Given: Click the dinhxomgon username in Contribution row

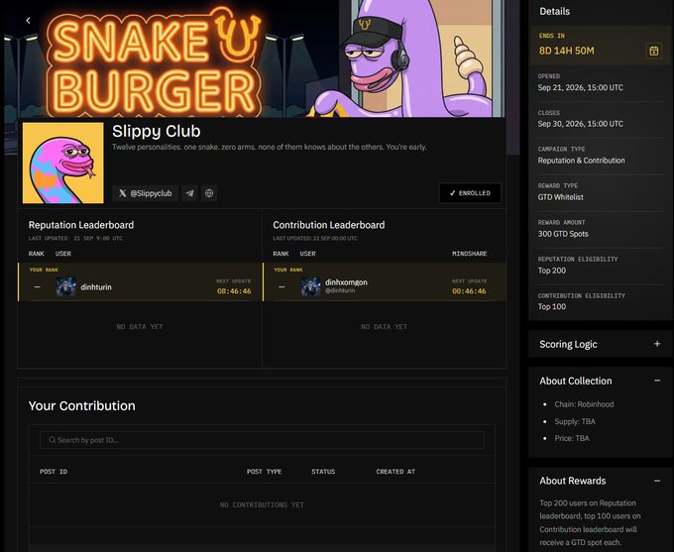Looking at the screenshot, I should [x=346, y=282].
